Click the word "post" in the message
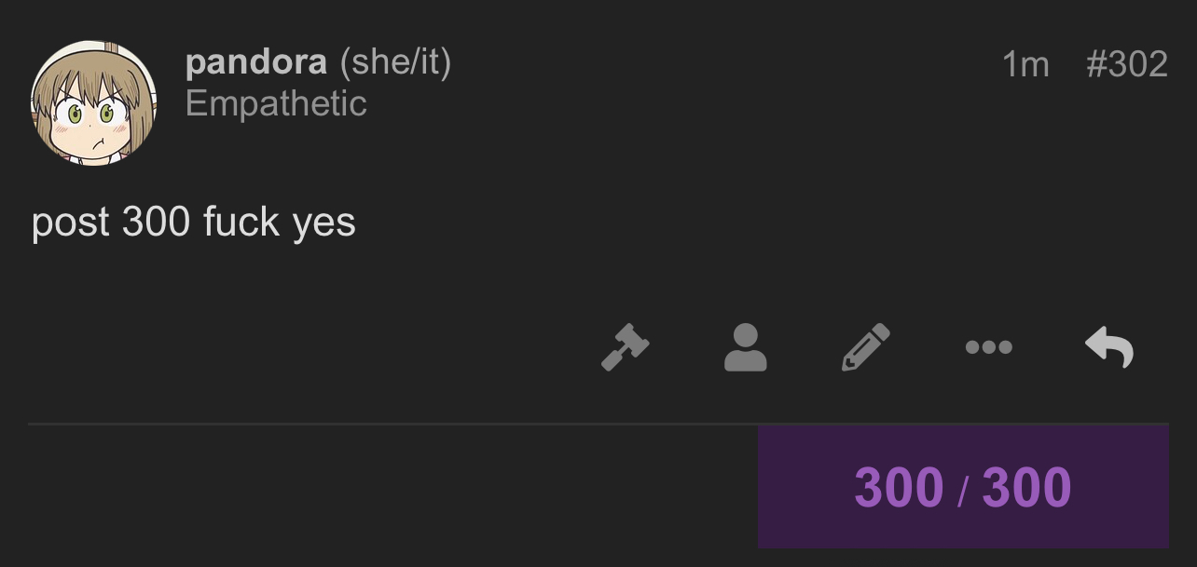Screen dimensions: 1197x567 [70, 223]
